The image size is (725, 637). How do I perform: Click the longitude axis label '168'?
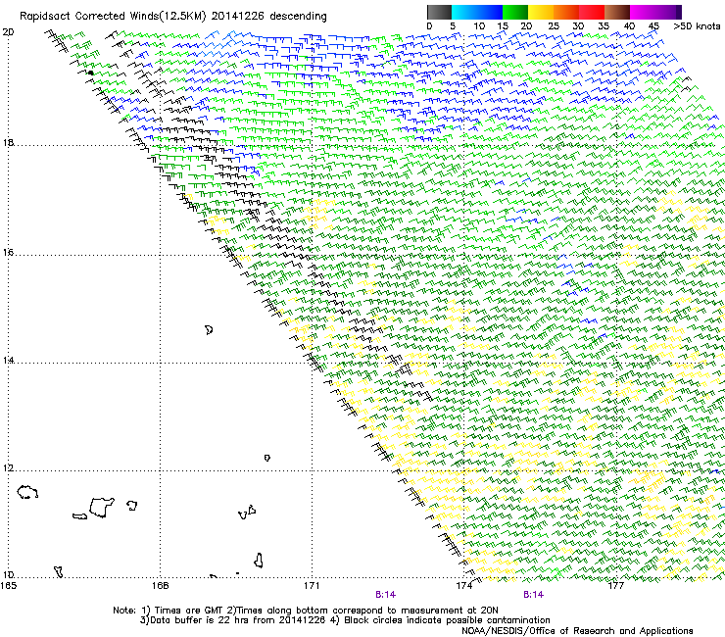(x=161, y=586)
